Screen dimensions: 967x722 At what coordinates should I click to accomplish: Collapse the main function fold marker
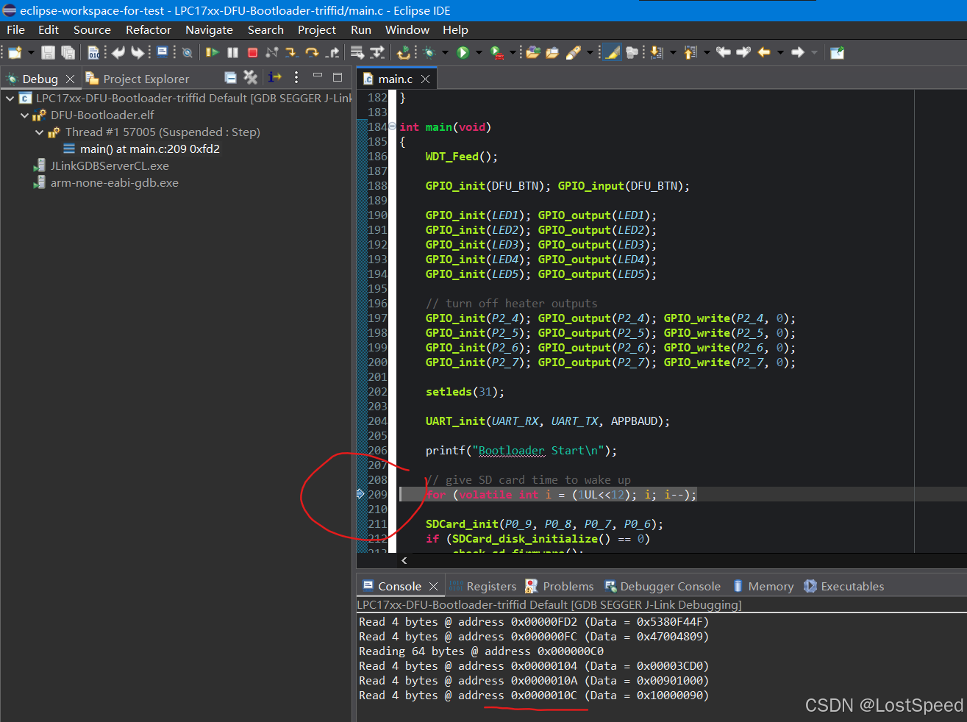392,126
